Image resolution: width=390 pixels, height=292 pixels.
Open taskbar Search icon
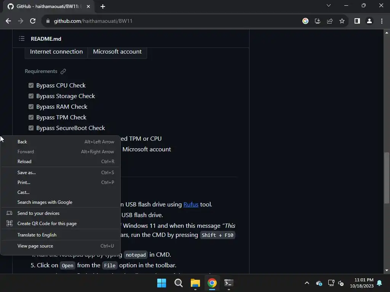[x=178, y=283]
